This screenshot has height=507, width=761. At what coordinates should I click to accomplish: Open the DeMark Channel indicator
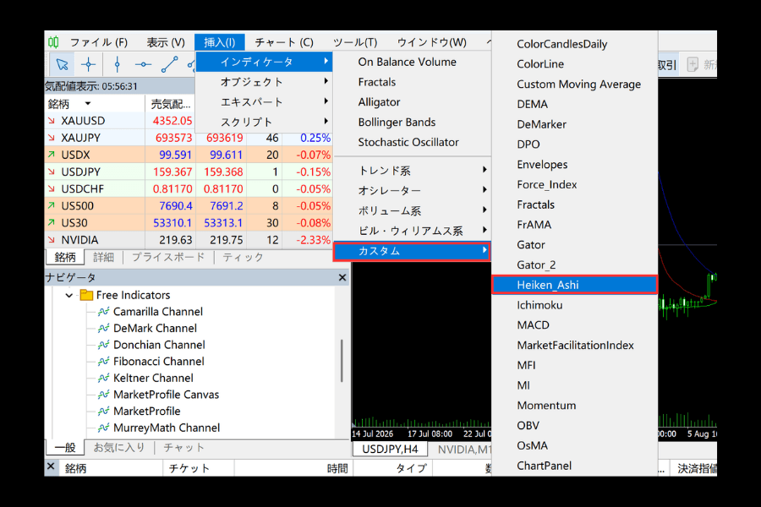[x=155, y=328]
